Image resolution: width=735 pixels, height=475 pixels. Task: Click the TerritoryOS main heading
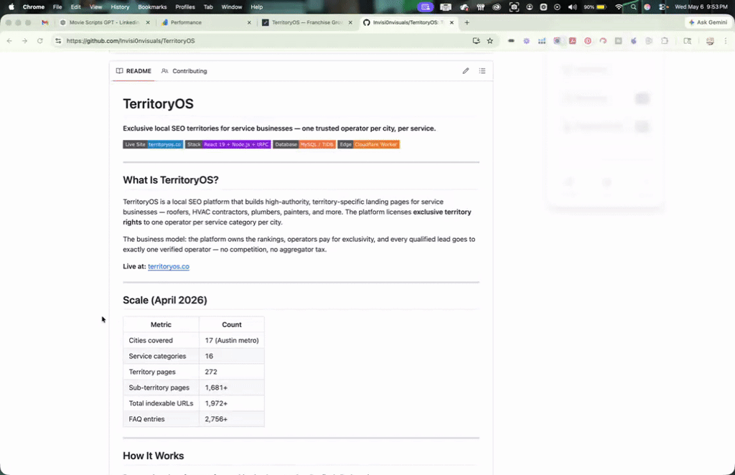tap(158, 104)
